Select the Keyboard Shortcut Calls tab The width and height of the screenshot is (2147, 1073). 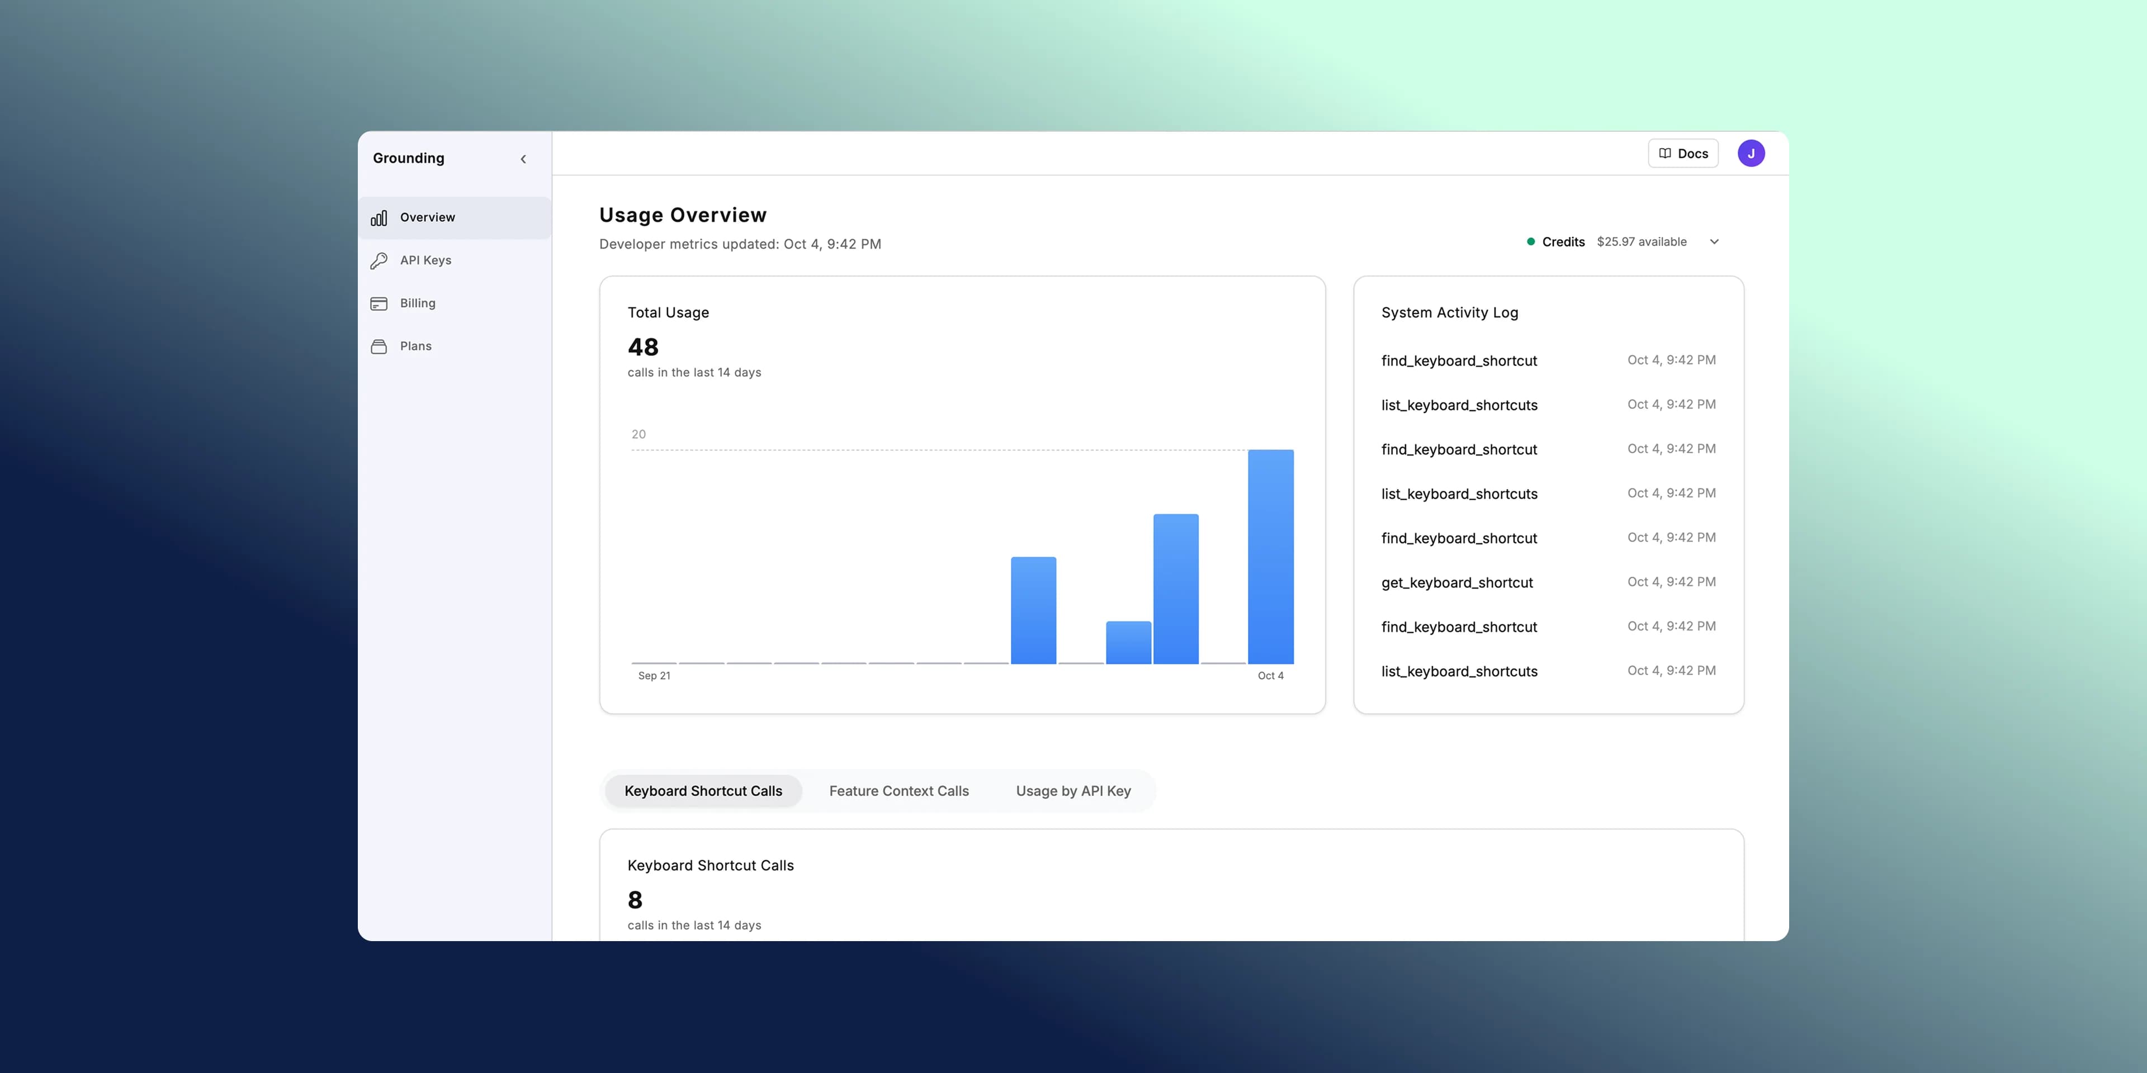[703, 791]
